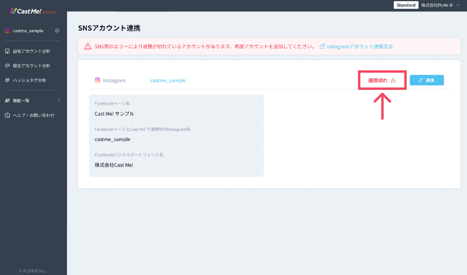The width and height of the screenshot is (467, 275).
Task: Select castme_sample account in sidebar
Action: [x=28, y=31]
